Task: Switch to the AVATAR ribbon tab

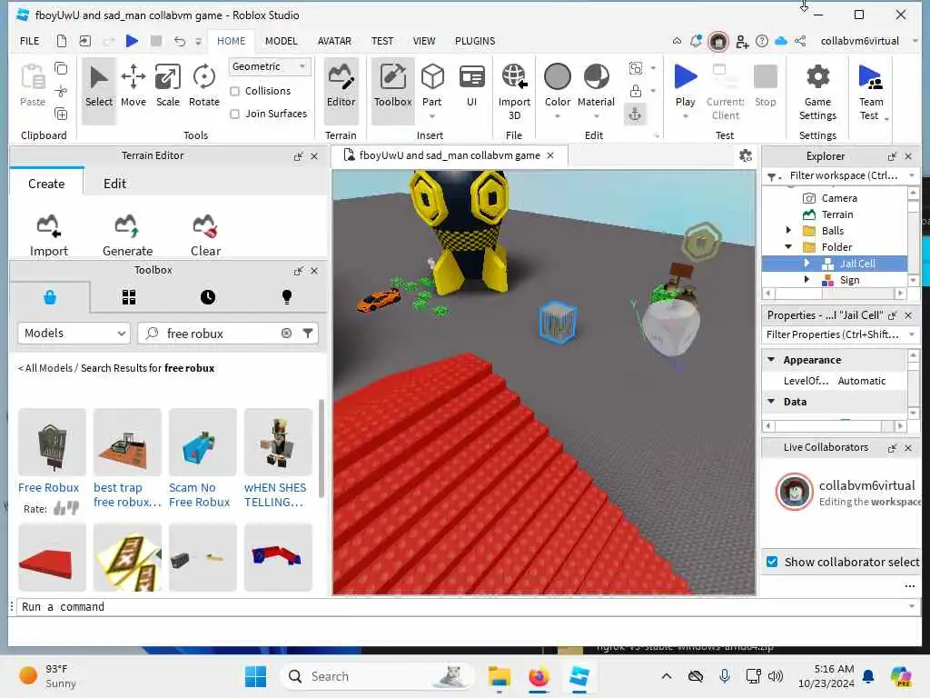Action: coord(334,41)
